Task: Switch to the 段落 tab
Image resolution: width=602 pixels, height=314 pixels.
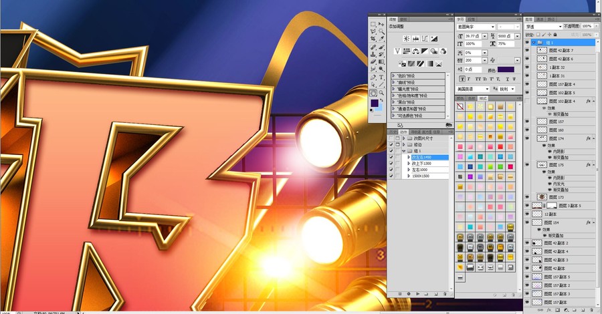Action: pyautogui.click(x=472, y=19)
